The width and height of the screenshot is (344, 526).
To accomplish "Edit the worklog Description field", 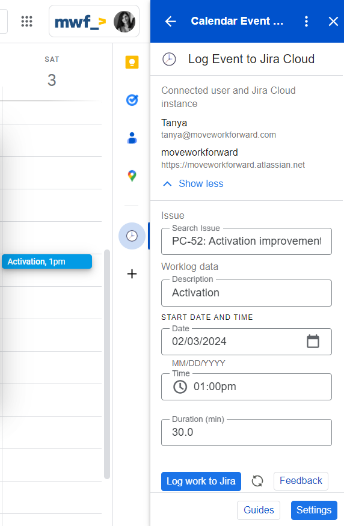I will [247, 293].
